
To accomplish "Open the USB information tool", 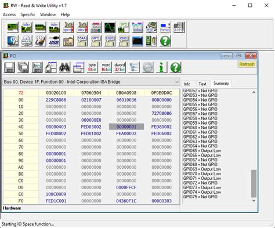I will pos(55,41).
